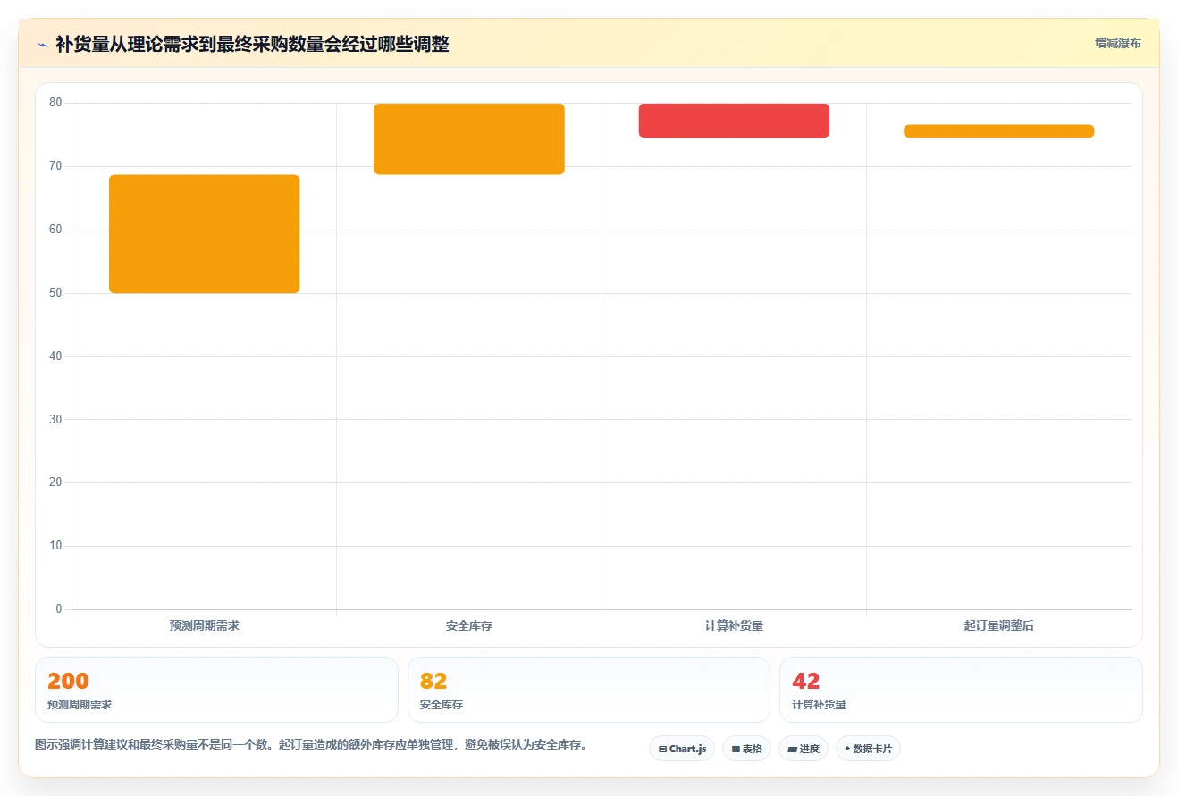
Task: Click the Chart.js tag chip
Action: pos(682,749)
